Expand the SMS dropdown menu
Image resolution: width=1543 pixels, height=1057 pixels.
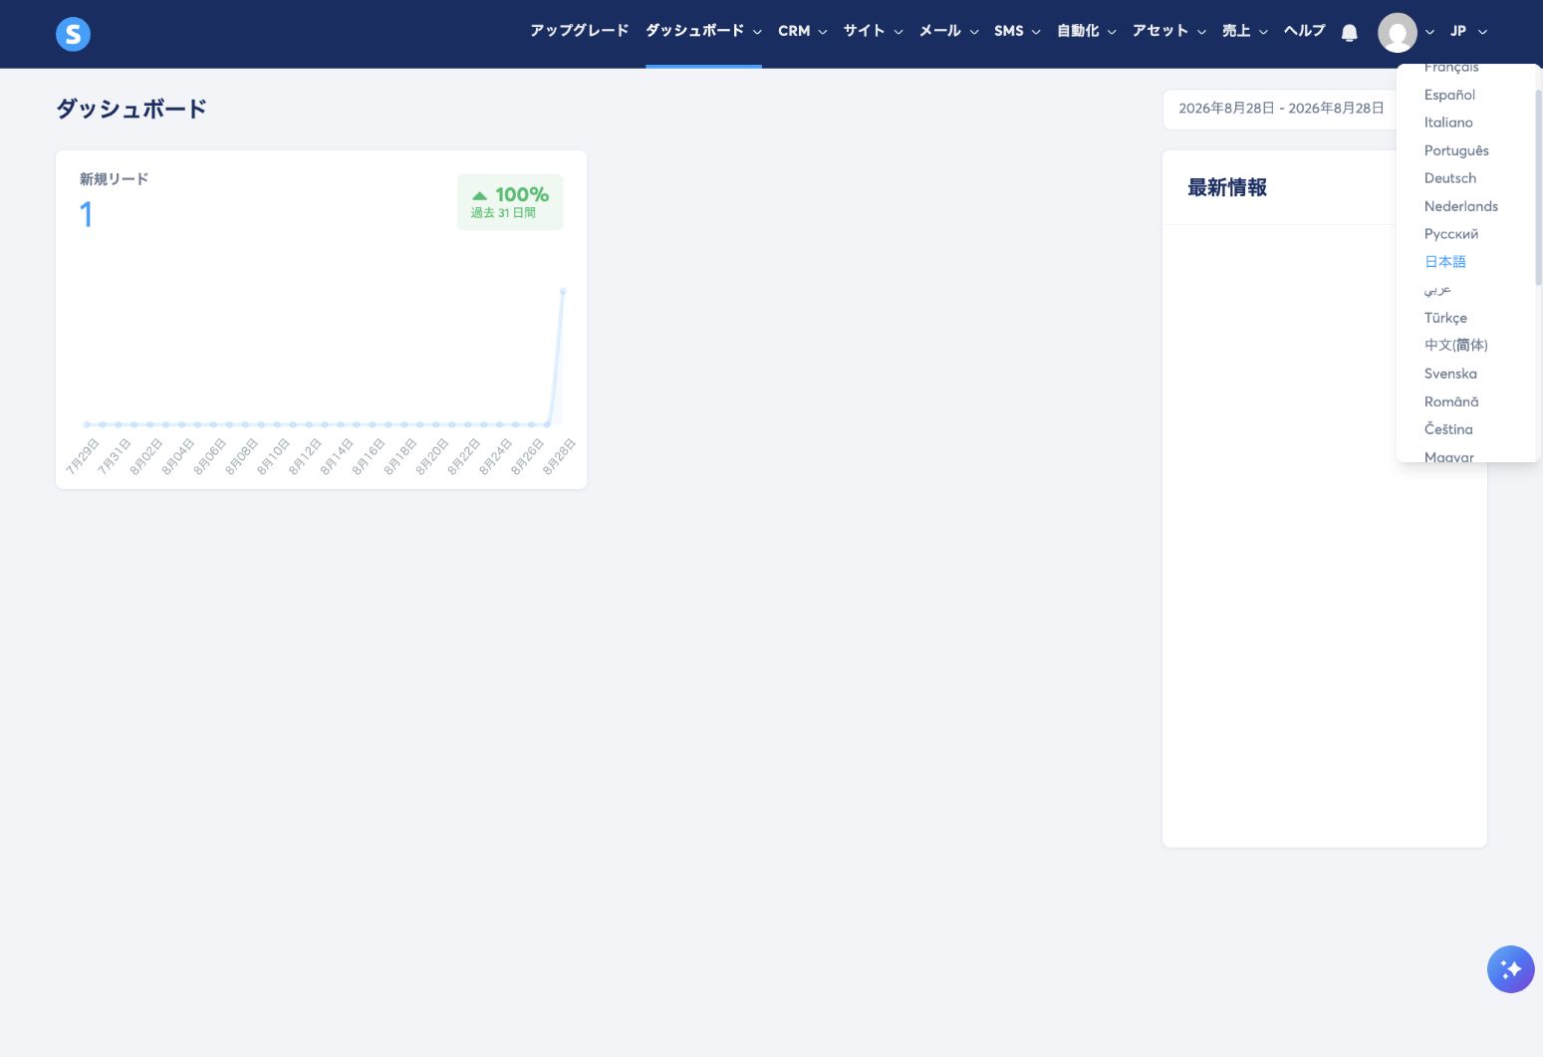tap(1017, 31)
